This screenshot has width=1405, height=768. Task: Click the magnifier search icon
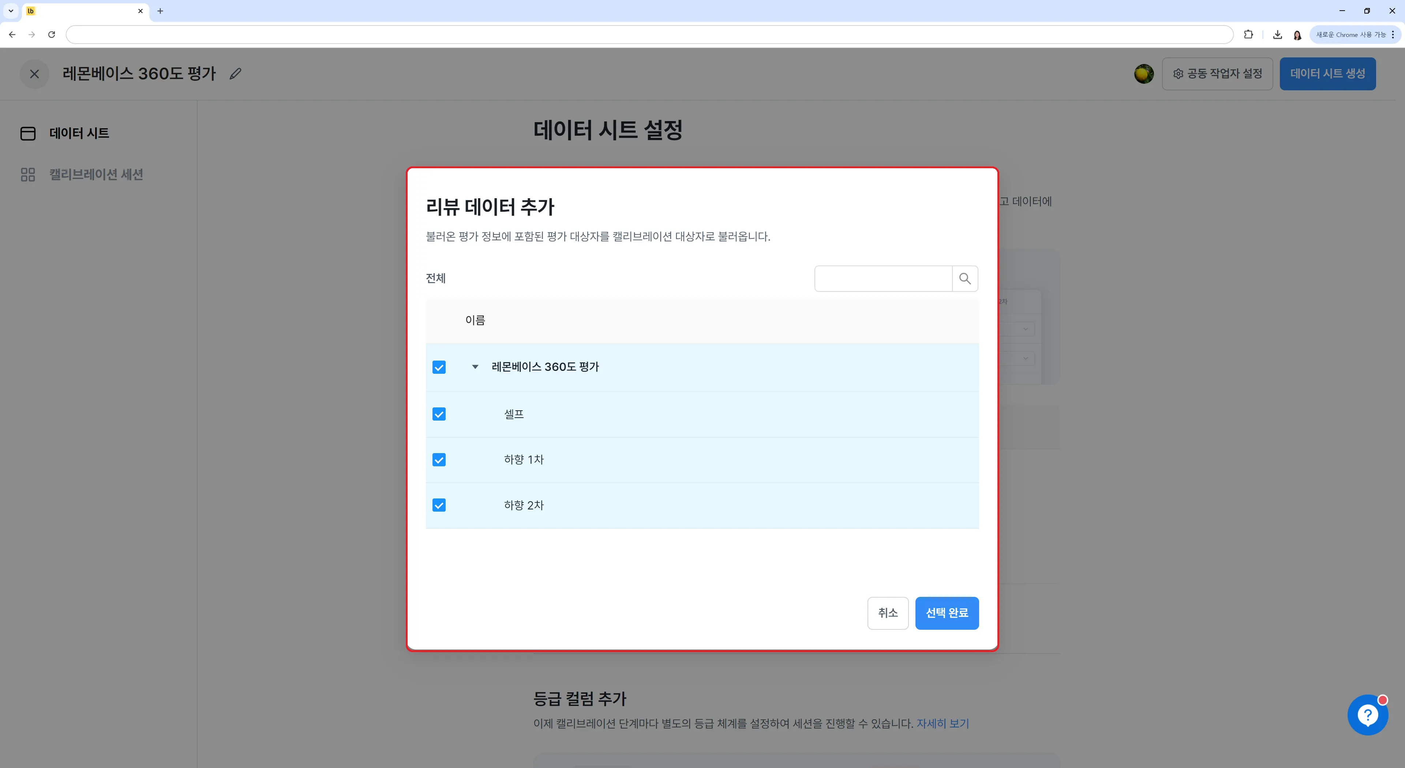[965, 279]
